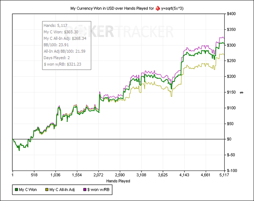Viewport: 254px width, 201px height.
Task: Click 'My C Won: $303.30' in tooltip
Action: pos(61,32)
